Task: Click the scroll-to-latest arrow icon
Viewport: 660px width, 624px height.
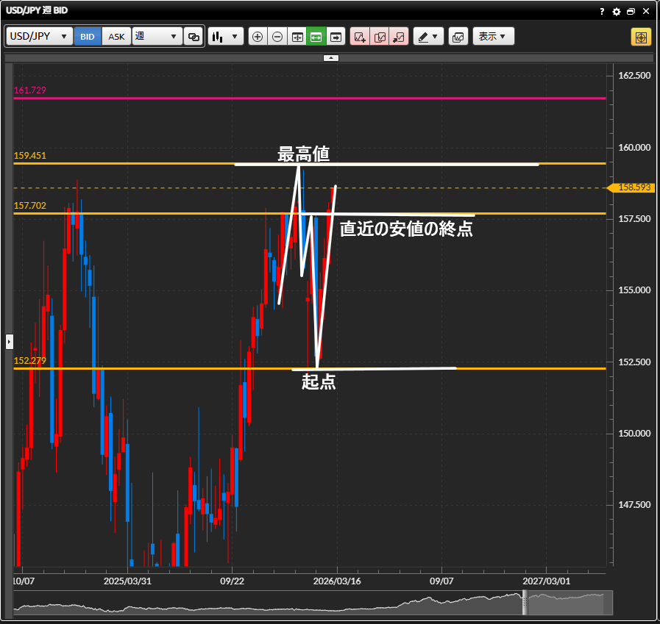Action: click(x=336, y=37)
